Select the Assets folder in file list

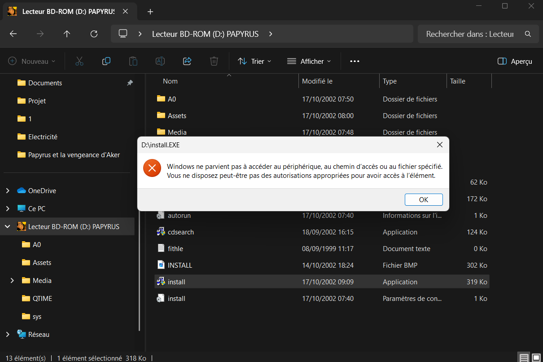(x=322, y=115)
